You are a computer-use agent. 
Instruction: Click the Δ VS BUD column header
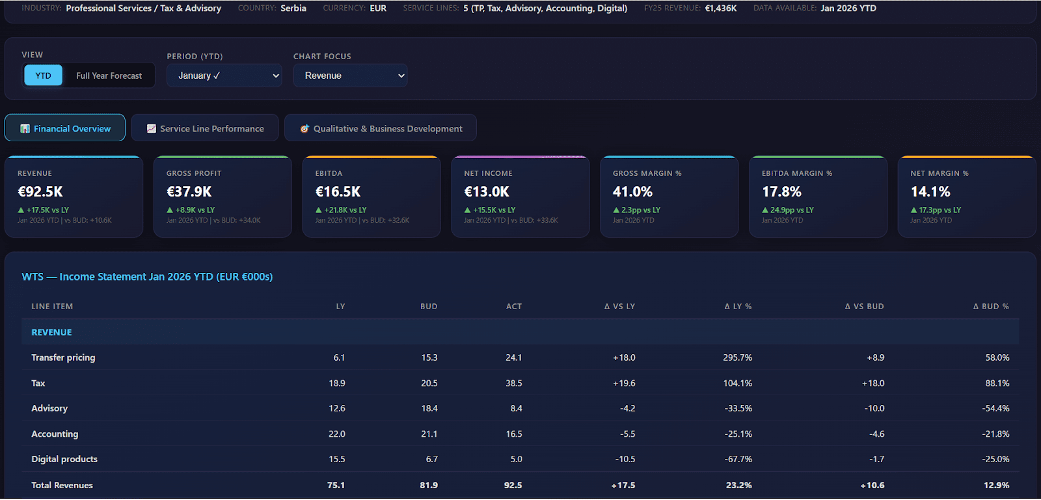[x=864, y=307]
